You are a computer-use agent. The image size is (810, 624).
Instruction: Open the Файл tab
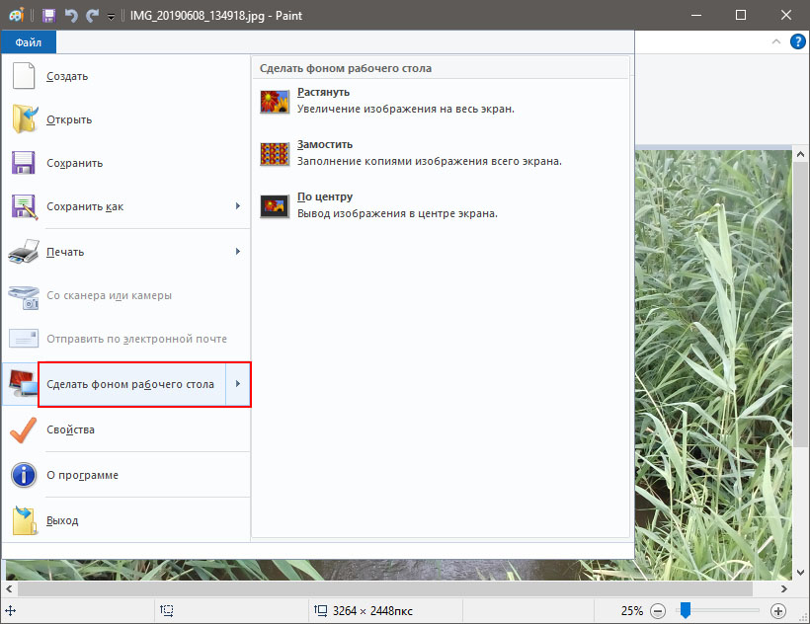coord(29,42)
